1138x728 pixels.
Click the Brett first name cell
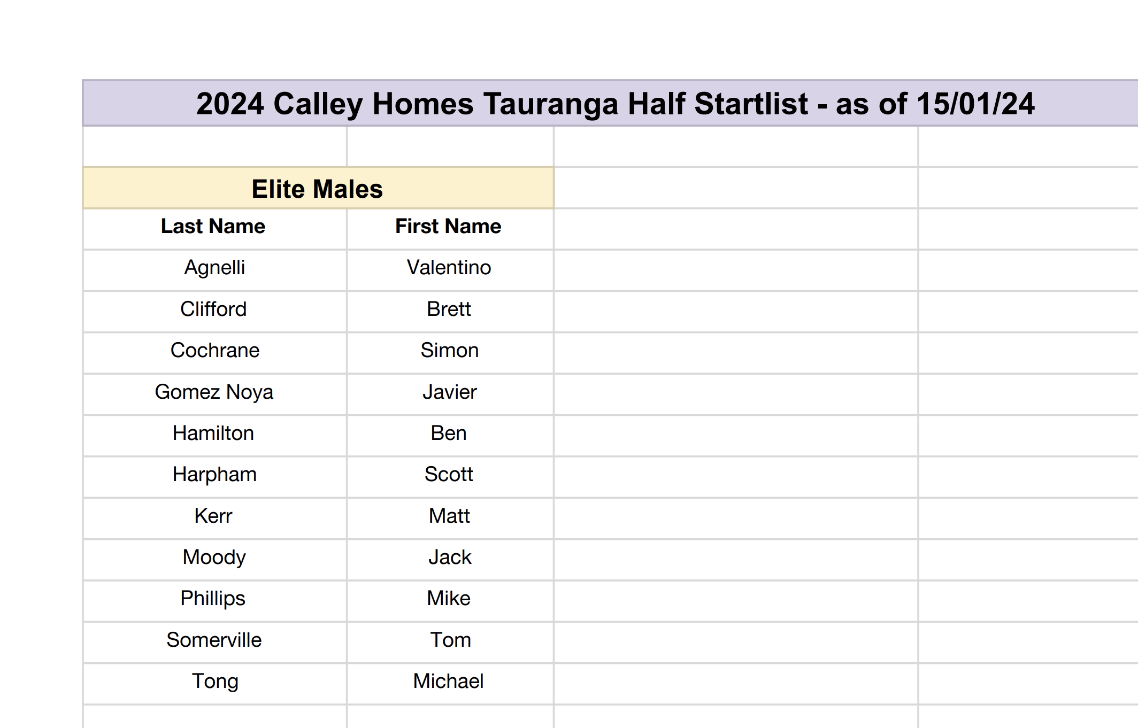pyautogui.click(x=449, y=309)
